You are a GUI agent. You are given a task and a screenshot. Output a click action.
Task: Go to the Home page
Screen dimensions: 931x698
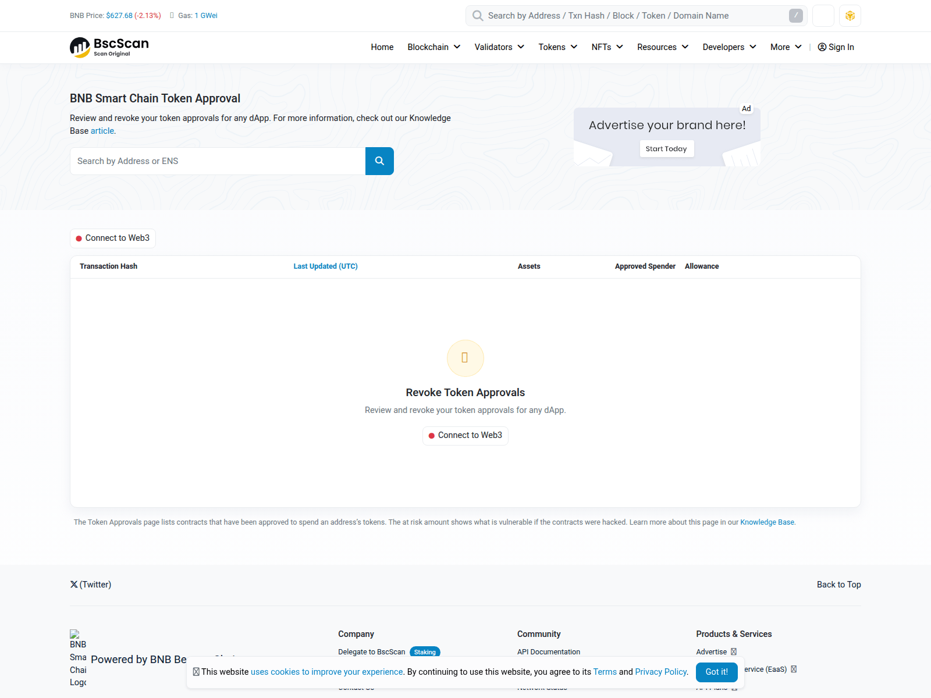(382, 47)
